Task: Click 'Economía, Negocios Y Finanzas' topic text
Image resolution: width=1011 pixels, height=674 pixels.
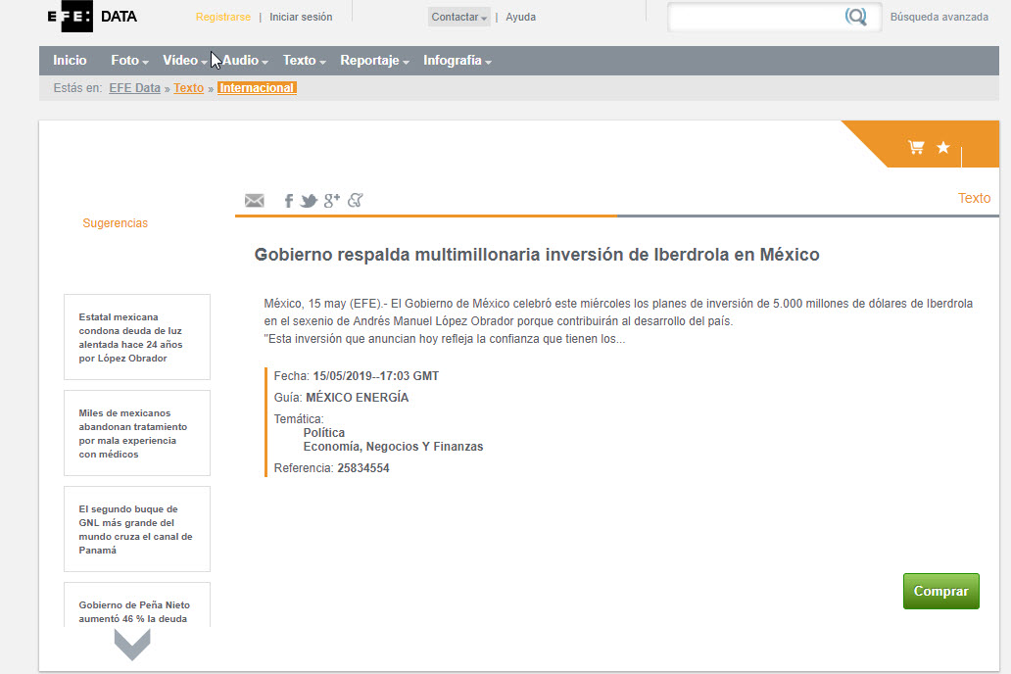Action: coord(393,447)
